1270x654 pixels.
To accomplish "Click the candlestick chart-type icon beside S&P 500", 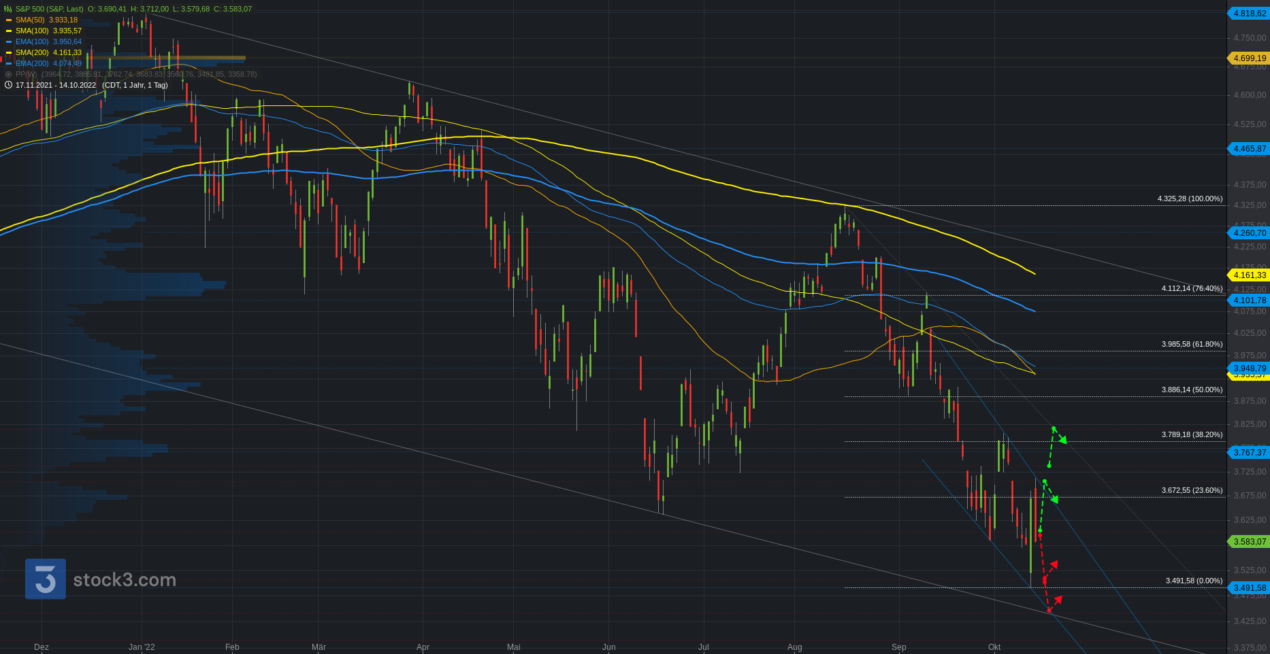I will (x=8, y=9).
